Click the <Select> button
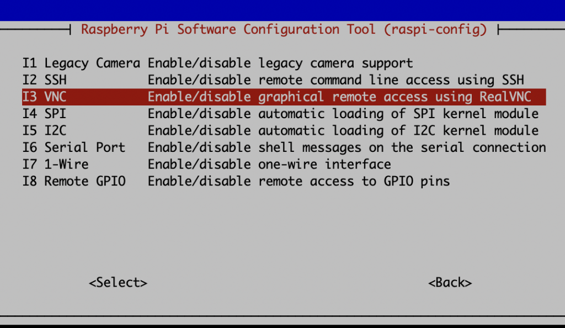 (118, 283)
